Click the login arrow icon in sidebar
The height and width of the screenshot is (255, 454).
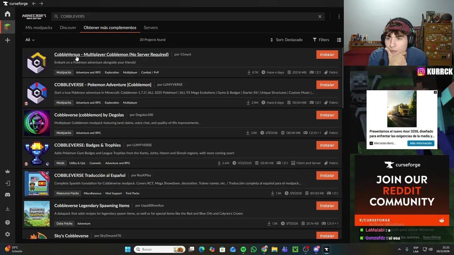point(7,183)
